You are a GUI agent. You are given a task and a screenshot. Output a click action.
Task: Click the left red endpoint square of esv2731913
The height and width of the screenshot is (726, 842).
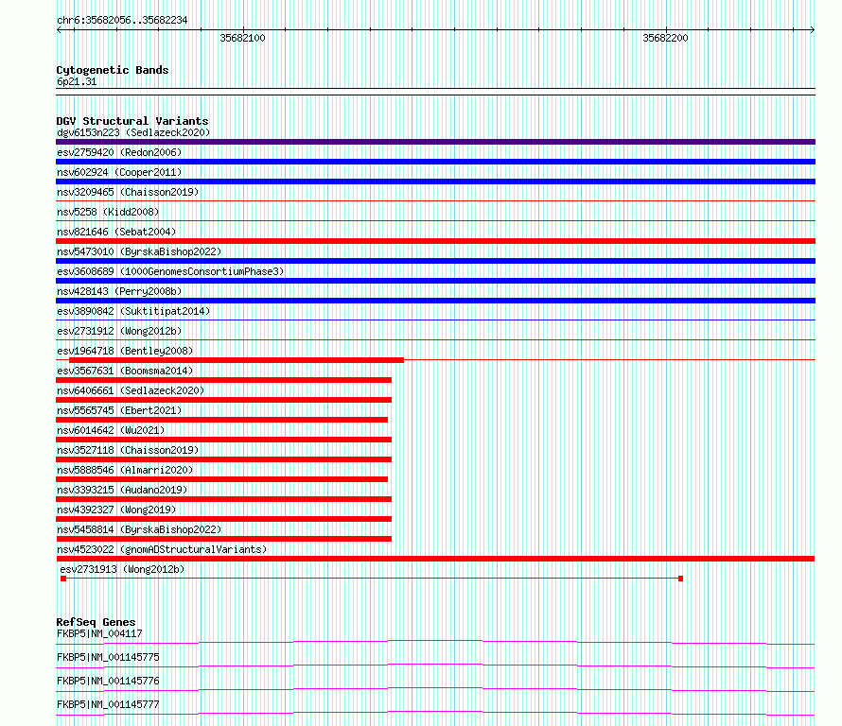pyautogui.click(x=63, y=579)
